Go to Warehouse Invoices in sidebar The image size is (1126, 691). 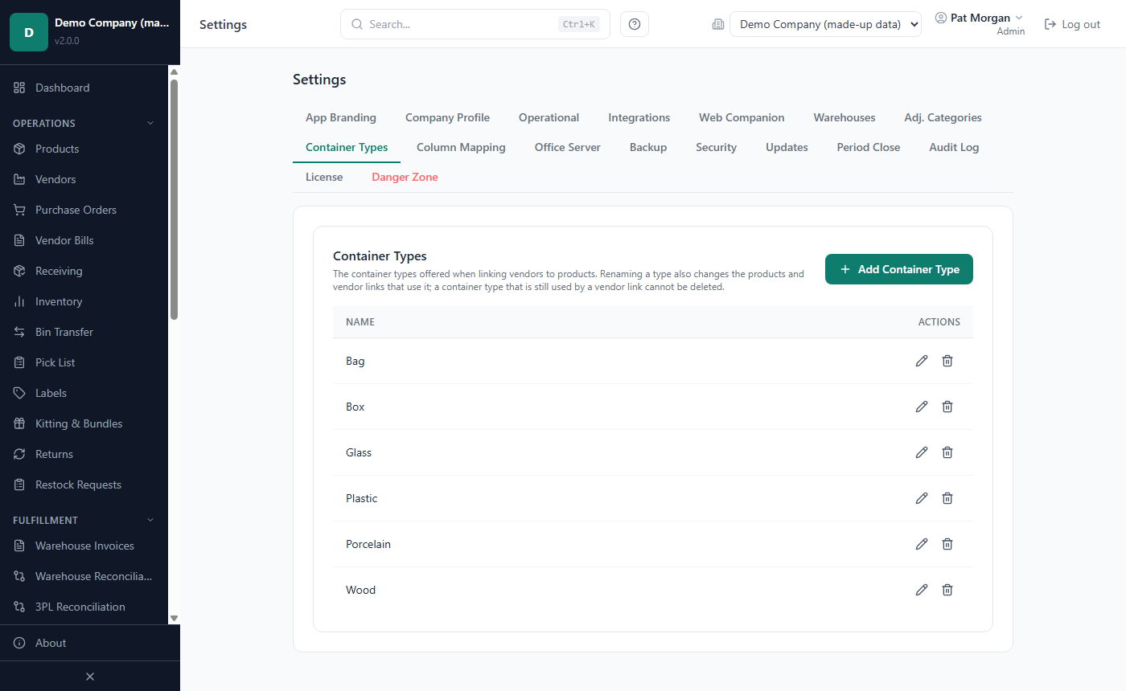tap(84, 546)
